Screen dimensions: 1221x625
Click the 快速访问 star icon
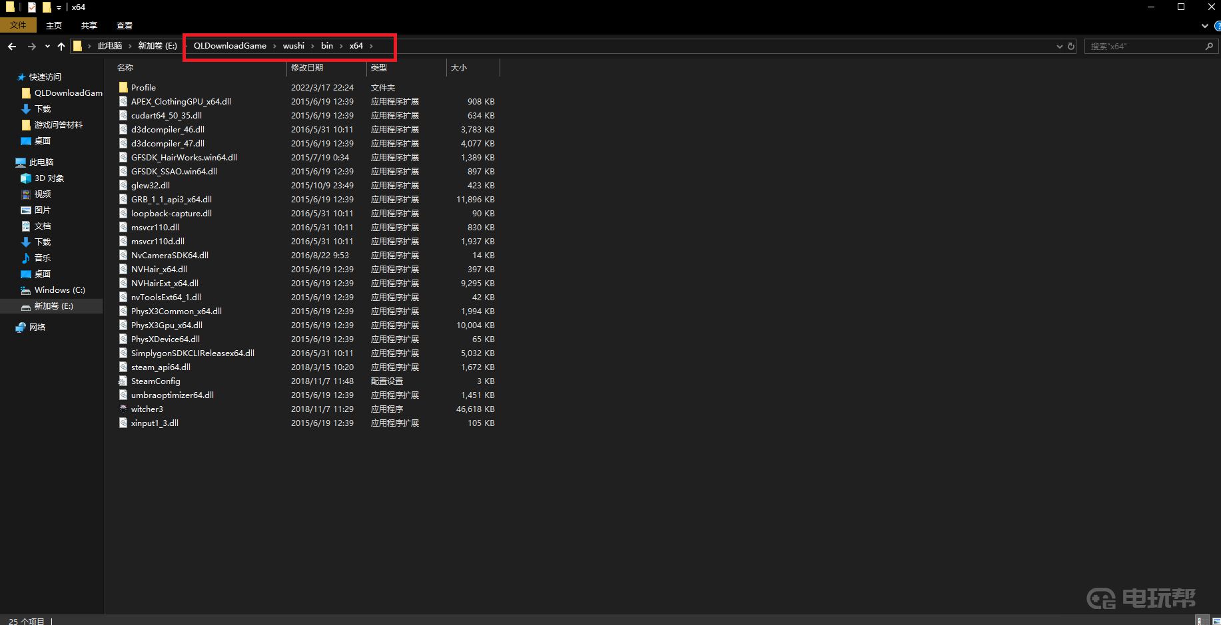coord(21,77)
